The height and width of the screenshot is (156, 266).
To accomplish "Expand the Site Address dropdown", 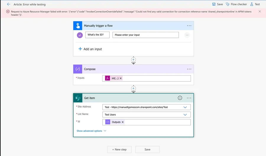I will pyautogui.click(x=185, y=107).
